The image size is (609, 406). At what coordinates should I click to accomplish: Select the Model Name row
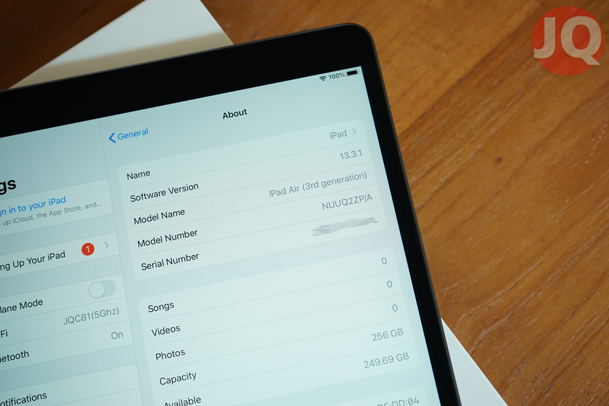(x=251, y=197)
